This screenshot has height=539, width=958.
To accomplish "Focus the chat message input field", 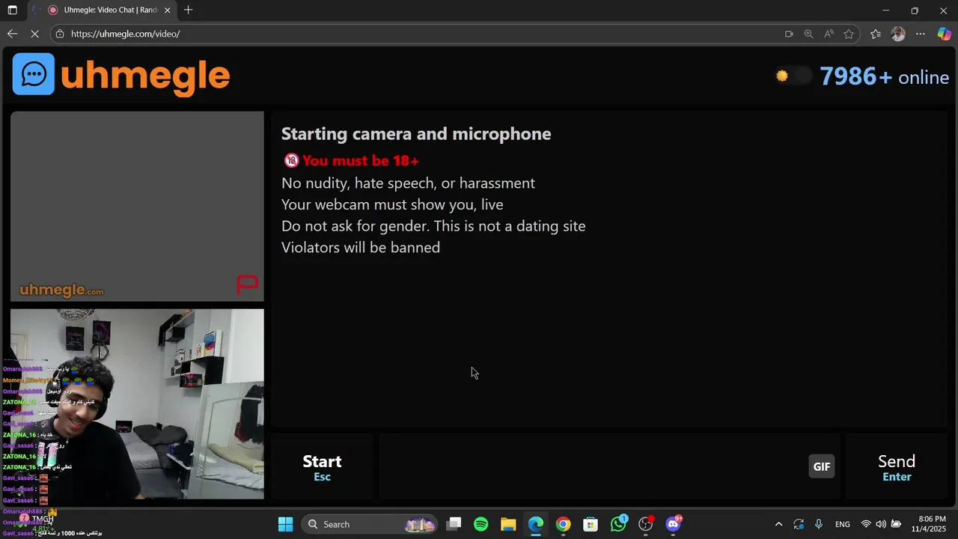I will click(x=593, y=467).
